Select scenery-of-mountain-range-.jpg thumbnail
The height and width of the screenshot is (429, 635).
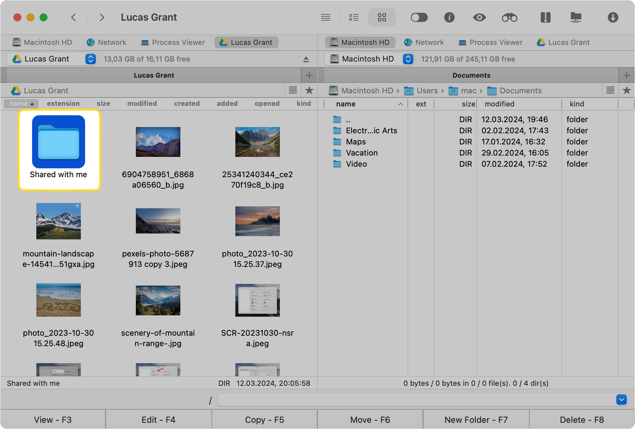[158, 300]
